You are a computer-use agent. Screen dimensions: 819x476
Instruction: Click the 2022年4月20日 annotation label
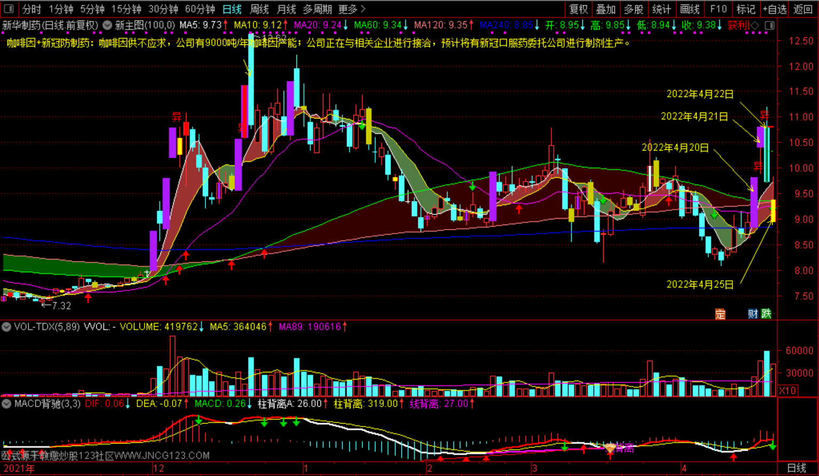pos(675,147)
